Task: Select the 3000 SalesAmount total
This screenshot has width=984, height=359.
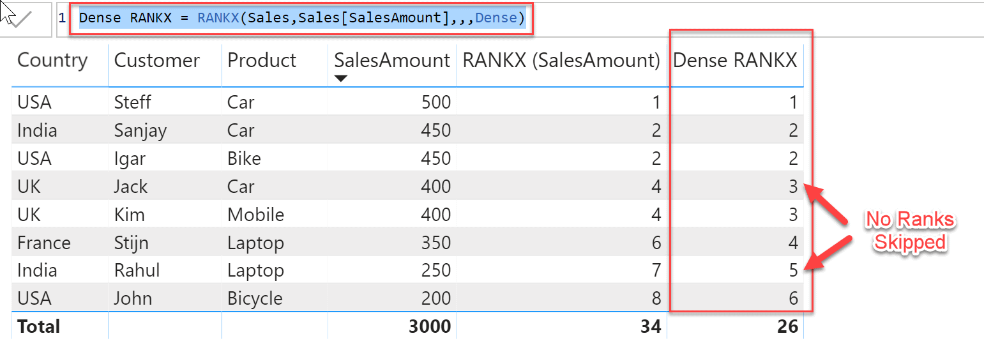Action: click(x=429, y=326)
